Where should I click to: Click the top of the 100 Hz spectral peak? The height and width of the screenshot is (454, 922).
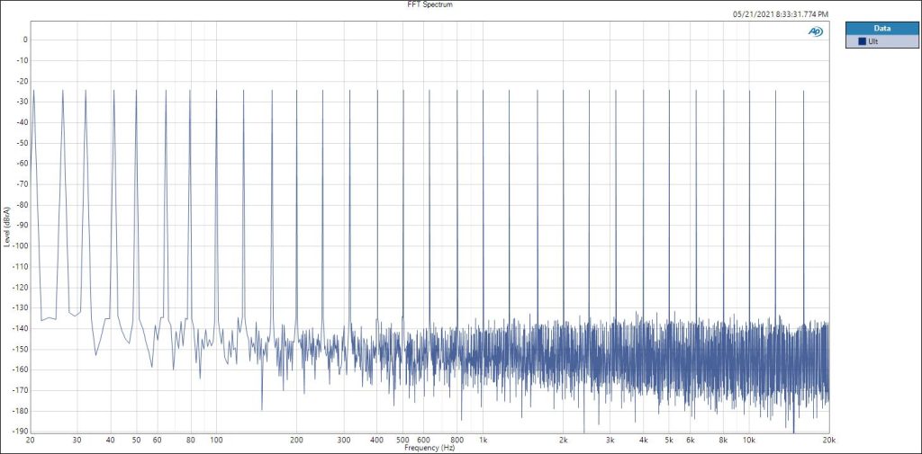click(x=217, y=90)
